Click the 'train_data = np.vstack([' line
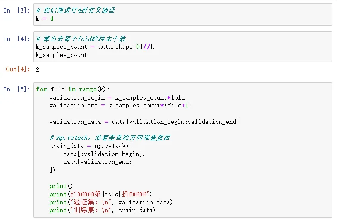 (x=91, y=146)
